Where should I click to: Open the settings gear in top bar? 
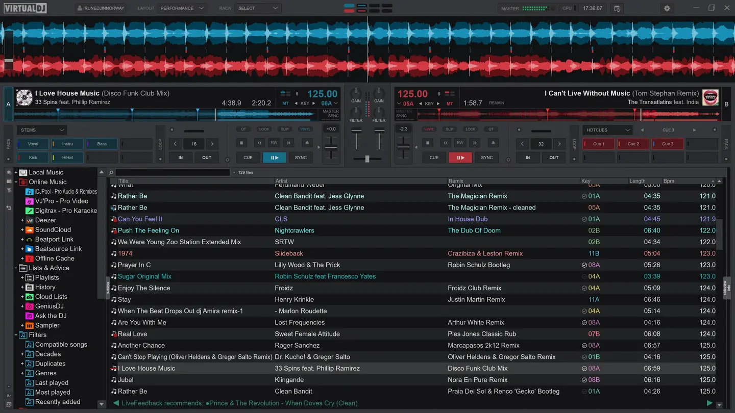click(x=667, y=8)
